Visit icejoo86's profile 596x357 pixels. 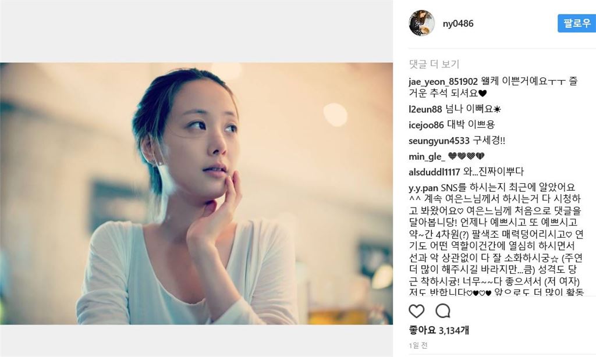[x=426, y=125]
